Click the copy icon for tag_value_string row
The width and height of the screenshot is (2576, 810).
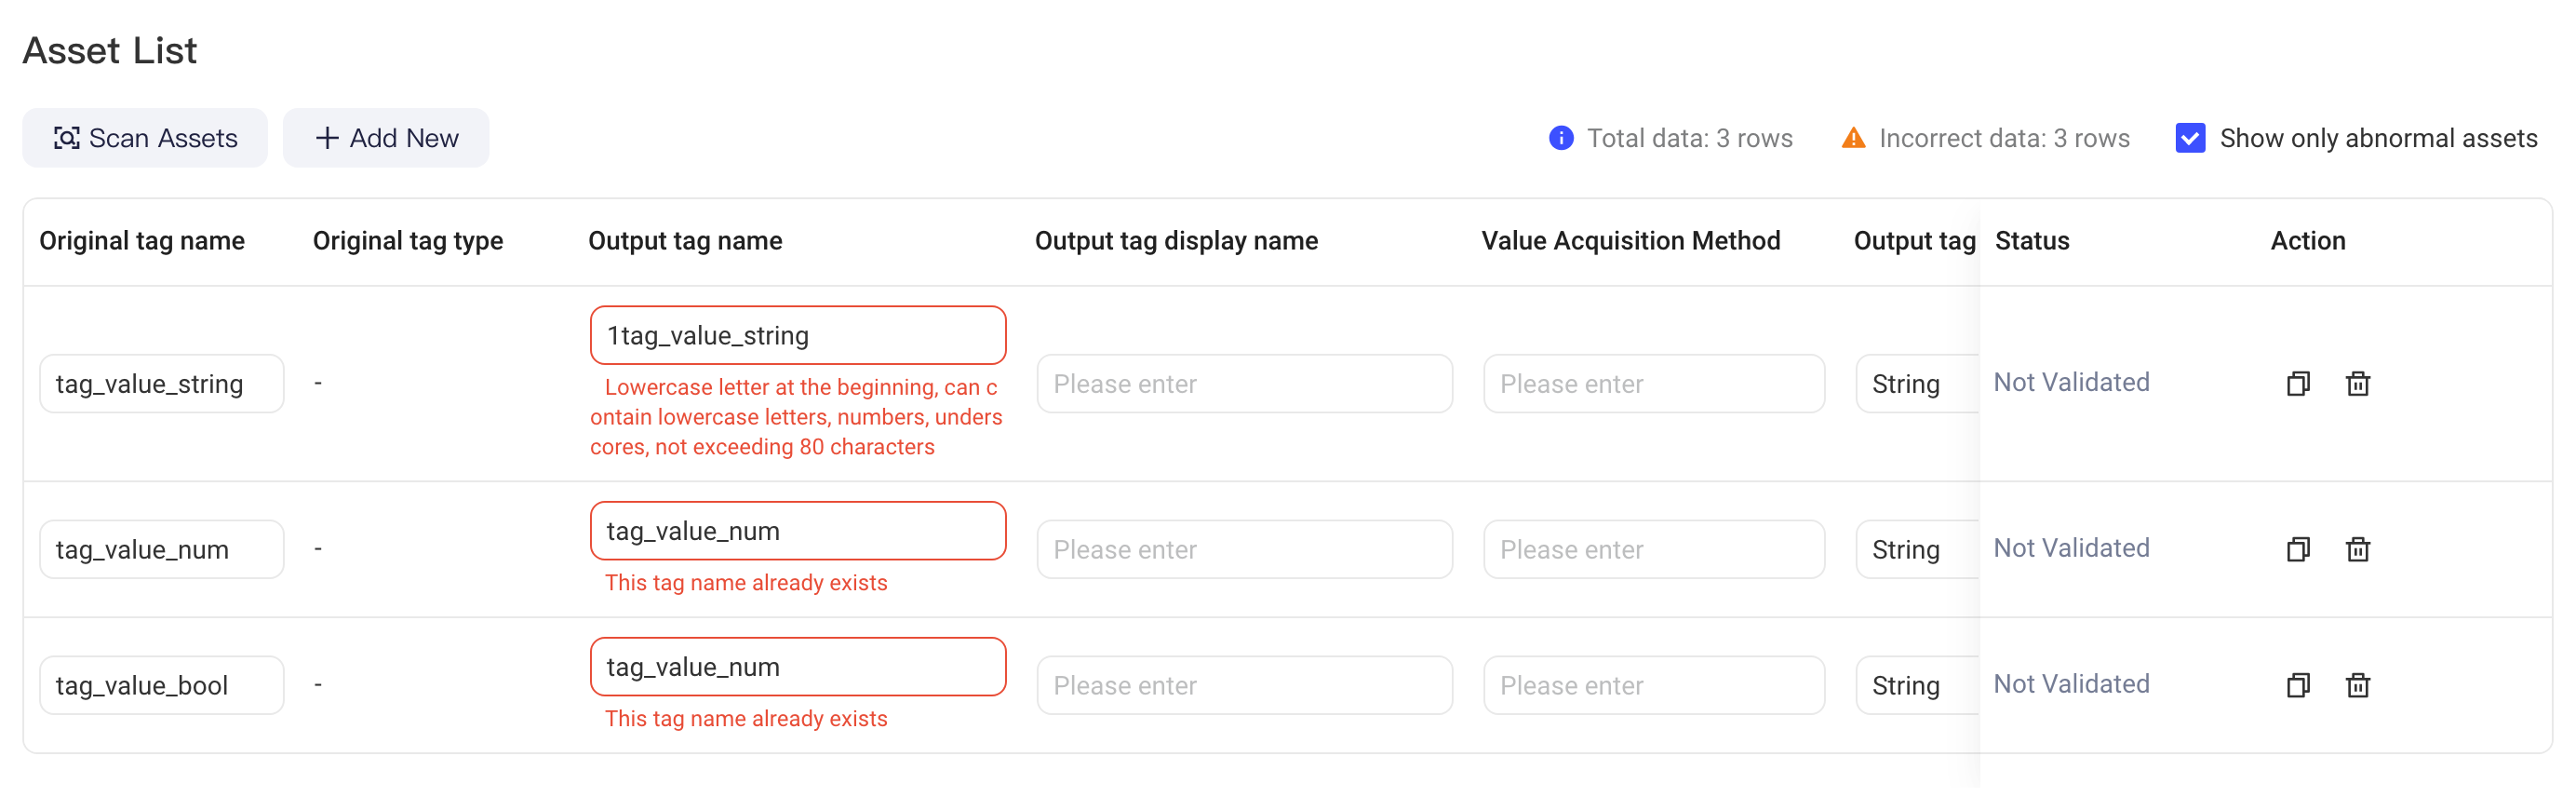click(2297, 384)
